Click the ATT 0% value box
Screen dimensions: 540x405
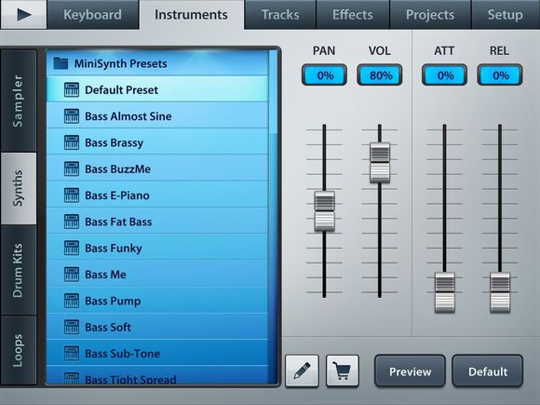coord(445,74)
